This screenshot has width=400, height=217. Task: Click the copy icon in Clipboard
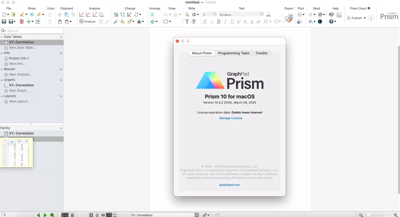pos(67,15)
